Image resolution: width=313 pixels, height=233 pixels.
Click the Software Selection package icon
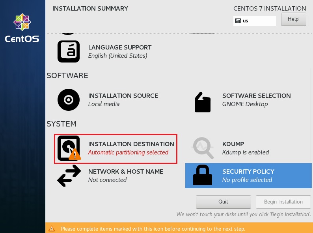[203, 102]
